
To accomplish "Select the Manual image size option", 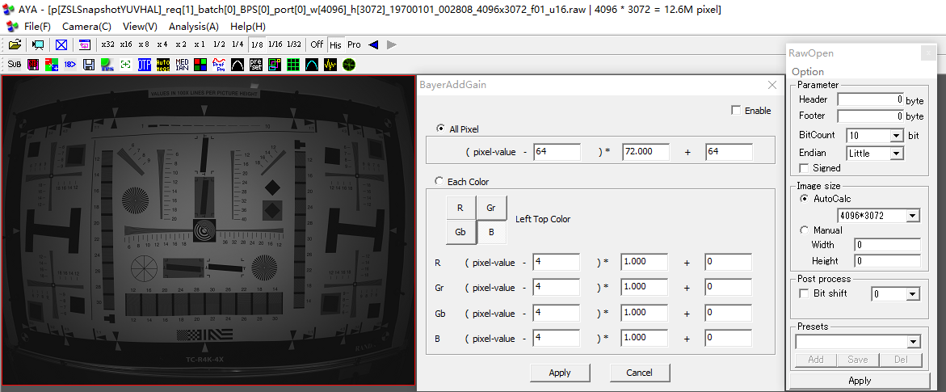I will (804, 230).
